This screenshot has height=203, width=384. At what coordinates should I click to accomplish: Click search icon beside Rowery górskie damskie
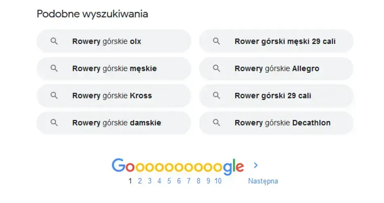click(54, 123)
